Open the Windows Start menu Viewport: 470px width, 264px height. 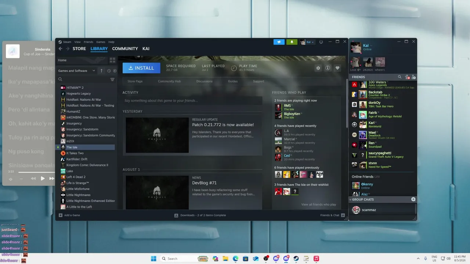click(153, 258)
